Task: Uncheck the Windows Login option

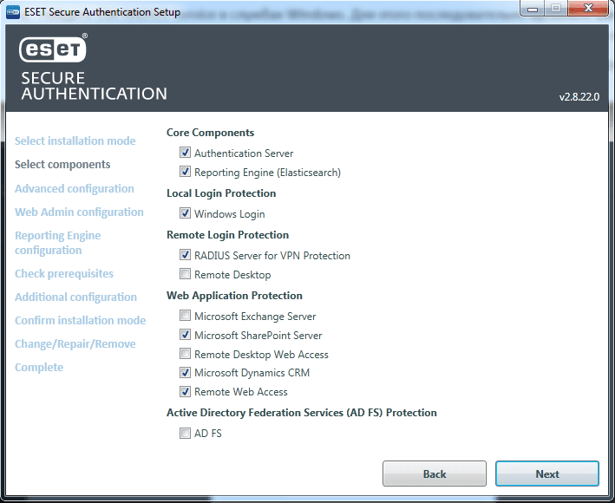Action: click(x=185, y=213)
